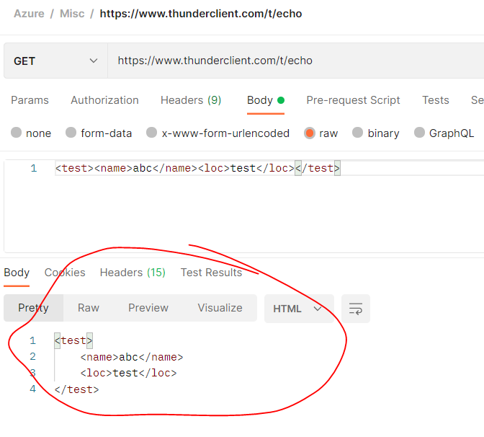Image resolution: width=484 pixels, height=437 pixels.
Task: Select the raw body type
Action: 321,133
